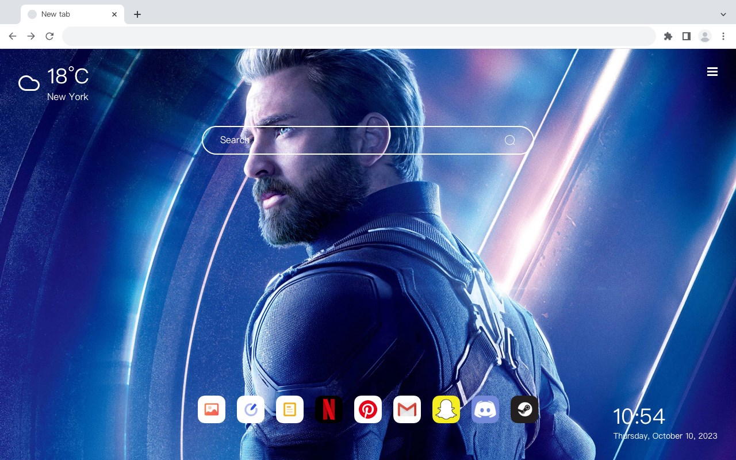The height and width of the screenshot is (460, 736).
Task: Go back to previous page
Action: [13, 36]
